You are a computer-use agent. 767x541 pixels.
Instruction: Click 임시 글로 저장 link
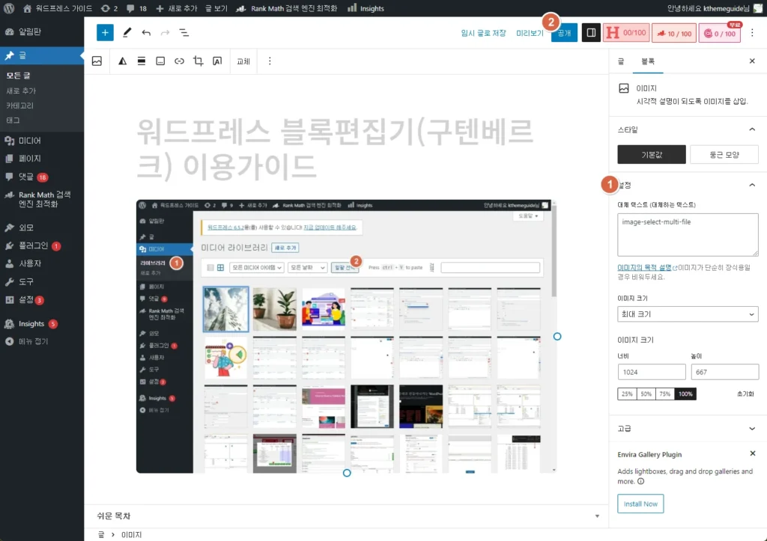(x=483, y=33)
